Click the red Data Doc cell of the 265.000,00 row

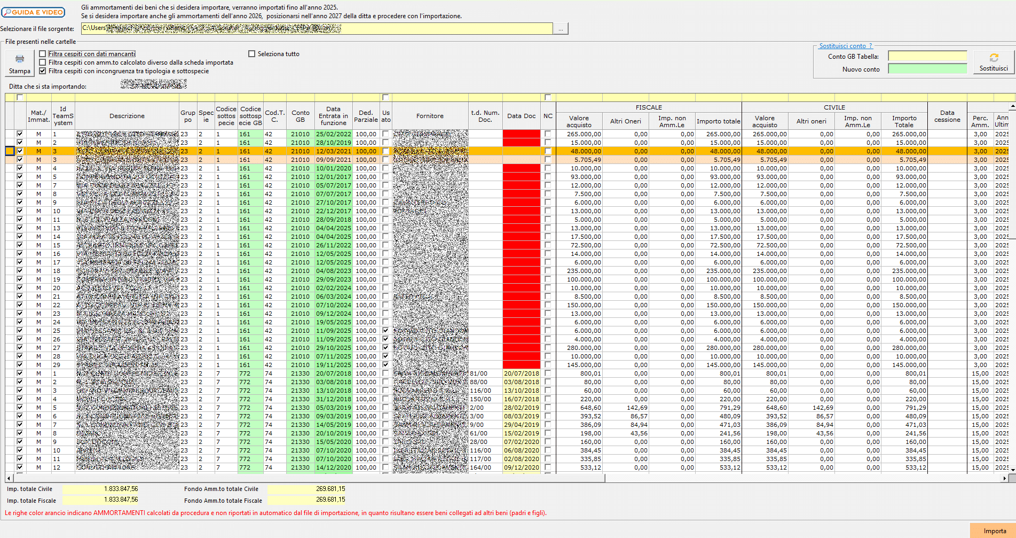click(x=522, y=134)
